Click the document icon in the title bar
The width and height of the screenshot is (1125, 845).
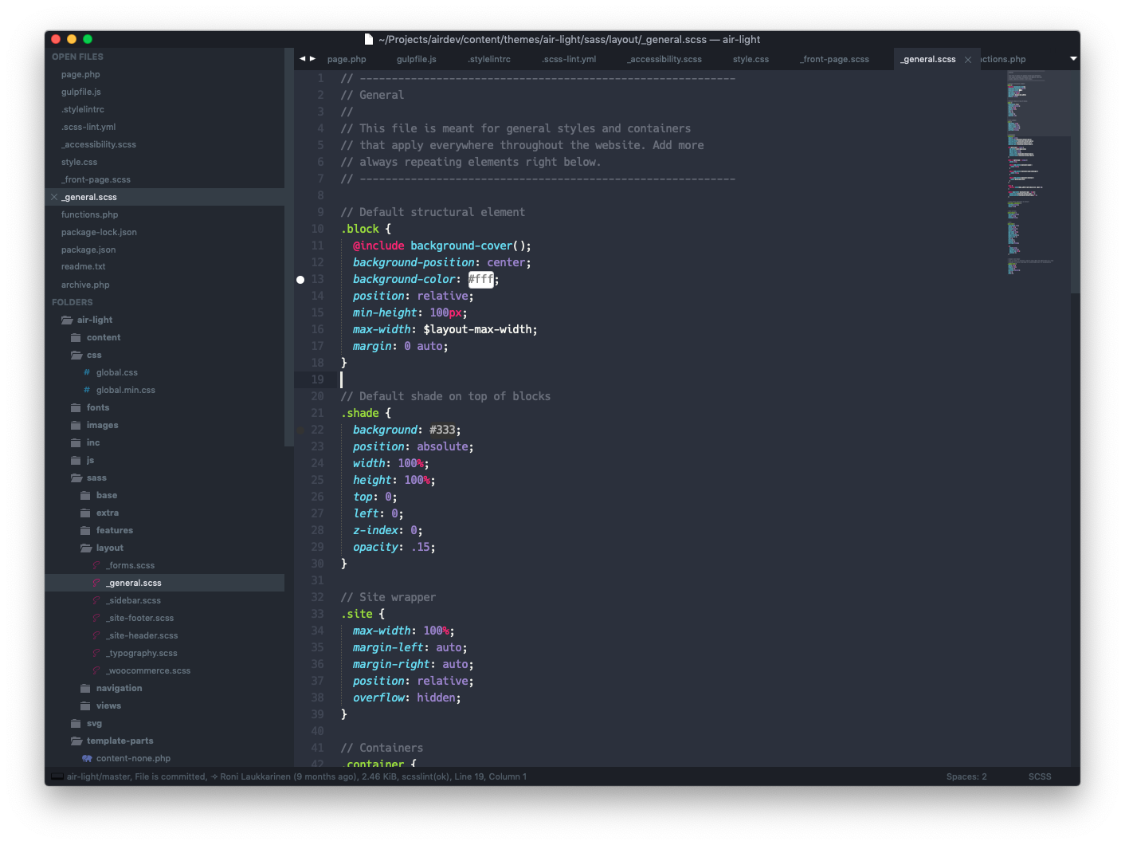point(368,39)
